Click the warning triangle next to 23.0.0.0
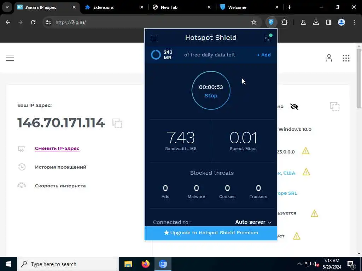This screenshot has height=271, width=362. (x=306, y=151)
